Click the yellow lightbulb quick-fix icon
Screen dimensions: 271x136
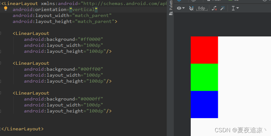[x=6, y=8]
